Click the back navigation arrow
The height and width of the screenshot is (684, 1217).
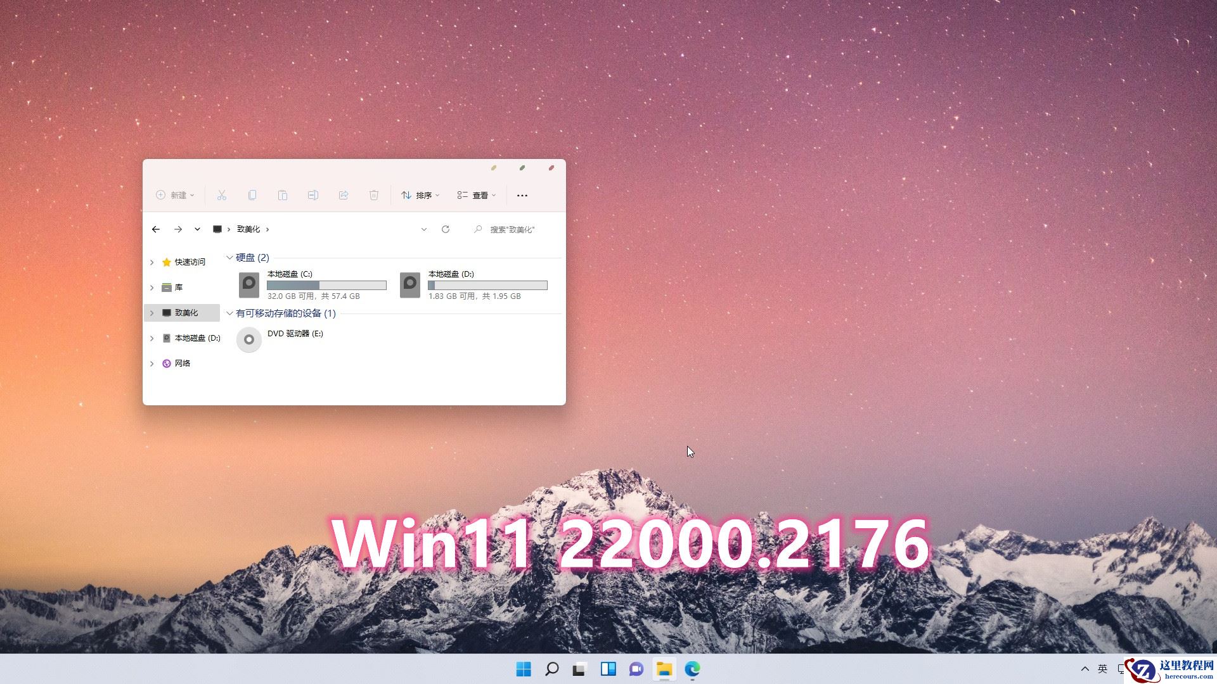coord(156,229)
